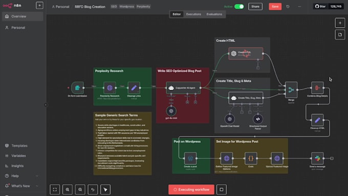Click the Share button

pos(255,7)
